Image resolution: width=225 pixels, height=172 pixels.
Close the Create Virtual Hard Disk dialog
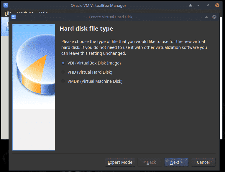(214, 17)
